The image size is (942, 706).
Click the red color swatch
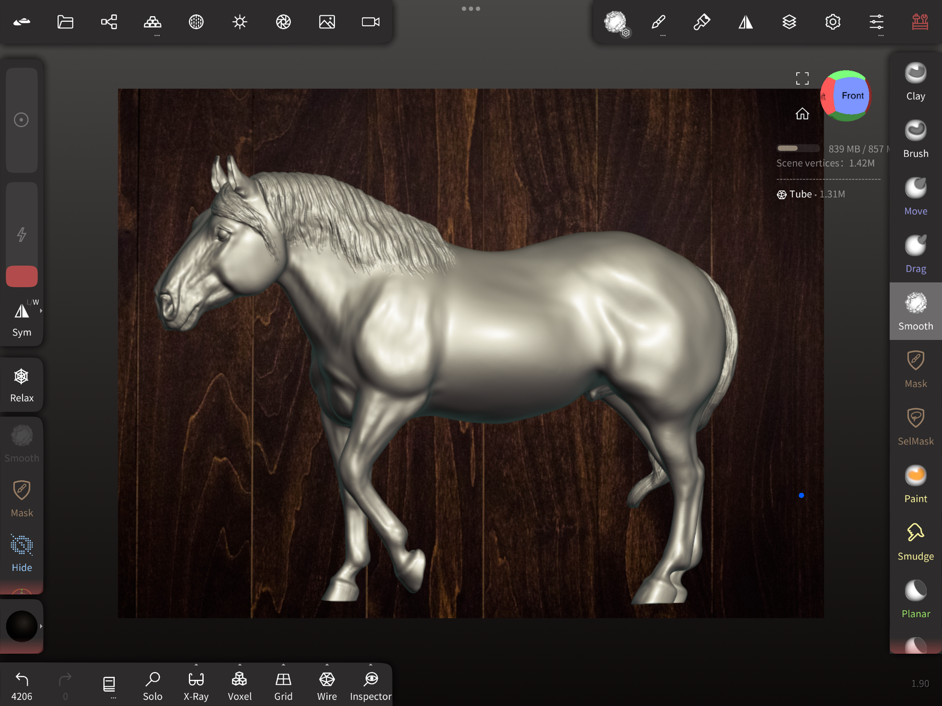pyautogui.click(x=22, y=276)
